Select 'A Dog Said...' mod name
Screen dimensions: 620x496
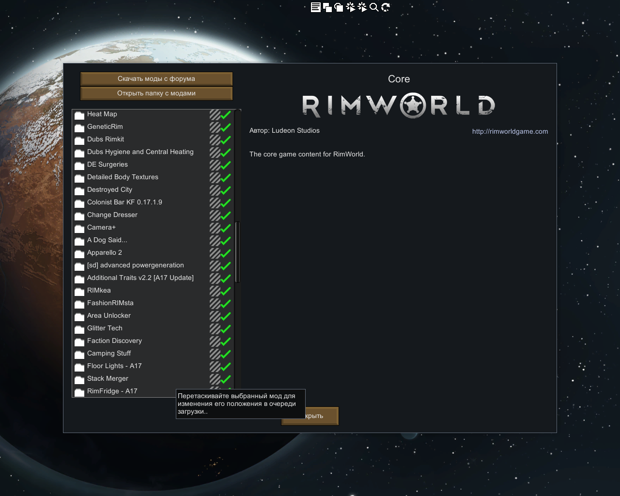pyautogui.click(x=107, y=240)
